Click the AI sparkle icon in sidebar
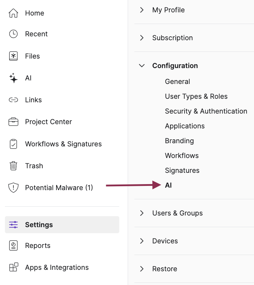This screenshot has width=254, height=285. (13, 78)
